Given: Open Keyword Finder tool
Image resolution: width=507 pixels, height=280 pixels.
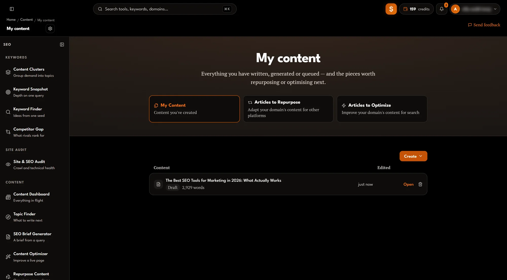Looking at the screenshot, I should point(34,112).
